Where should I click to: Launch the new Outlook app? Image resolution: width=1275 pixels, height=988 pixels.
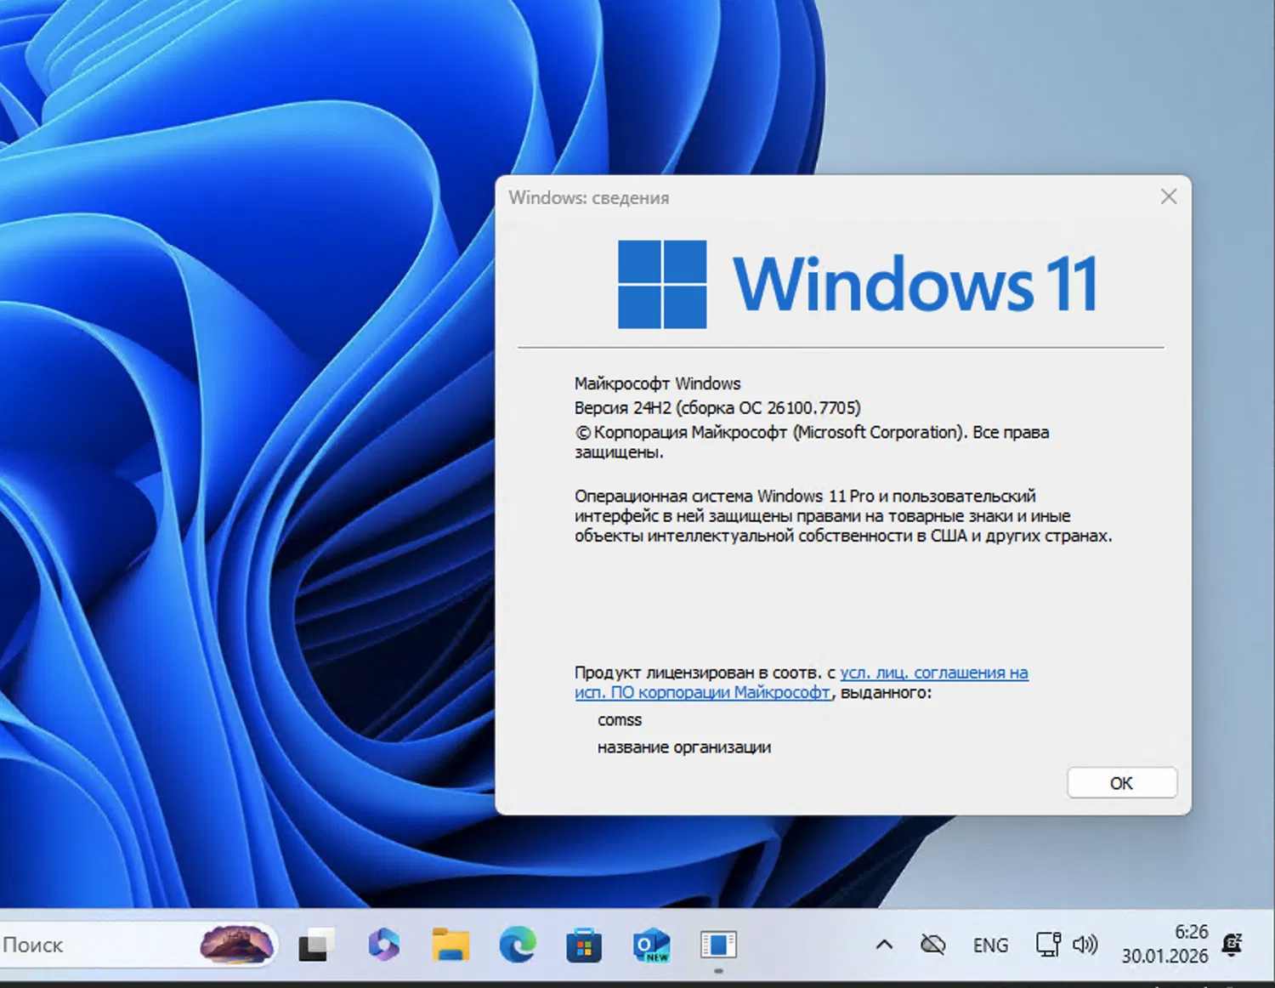click(x=649, y=944)
